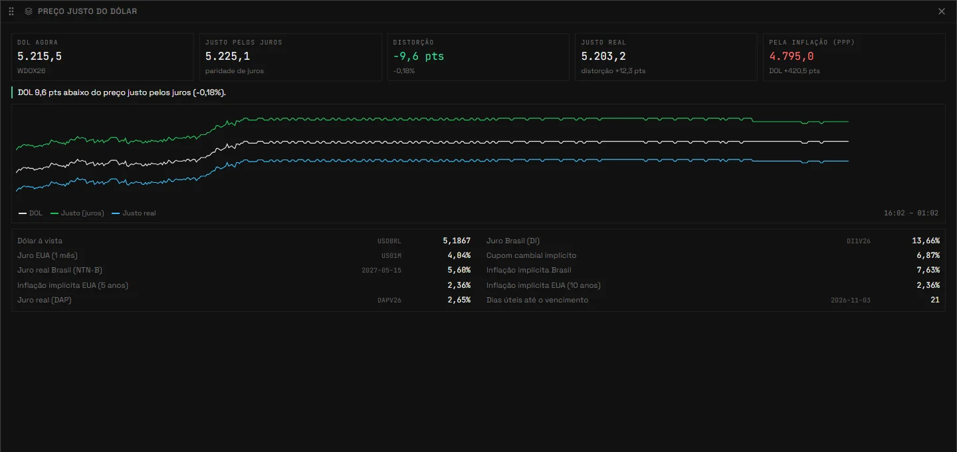Select the US01M ticker code
Image resolution: width=957 pixels, height=452 pixels.
click(x=391, y=255)
